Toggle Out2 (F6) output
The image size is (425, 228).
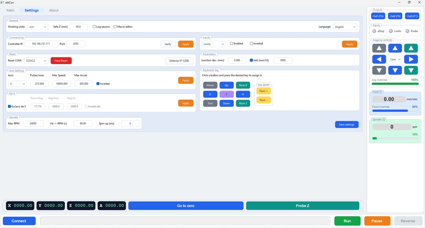pyautogui.click(x=395, y=16)
